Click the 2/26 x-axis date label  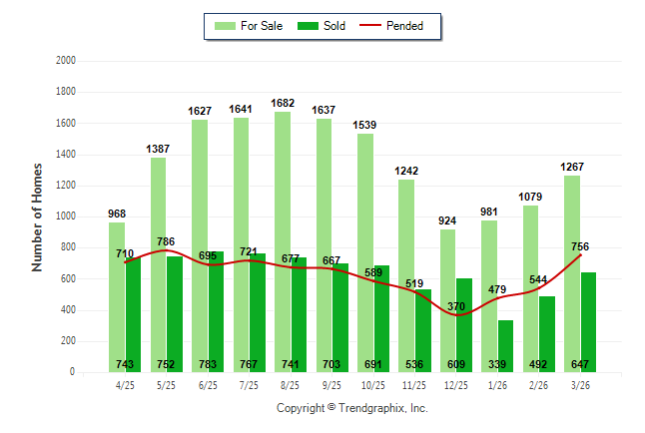point(539,387)
